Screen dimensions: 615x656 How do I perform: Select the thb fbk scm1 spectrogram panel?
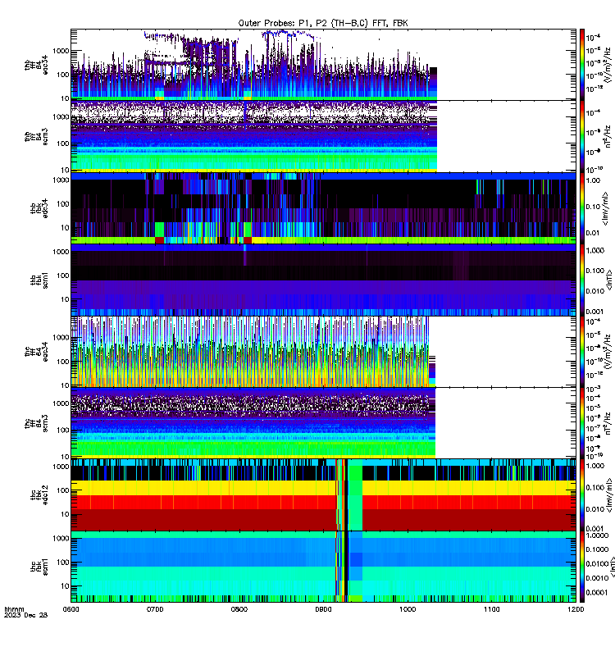[x=323, y=280]
